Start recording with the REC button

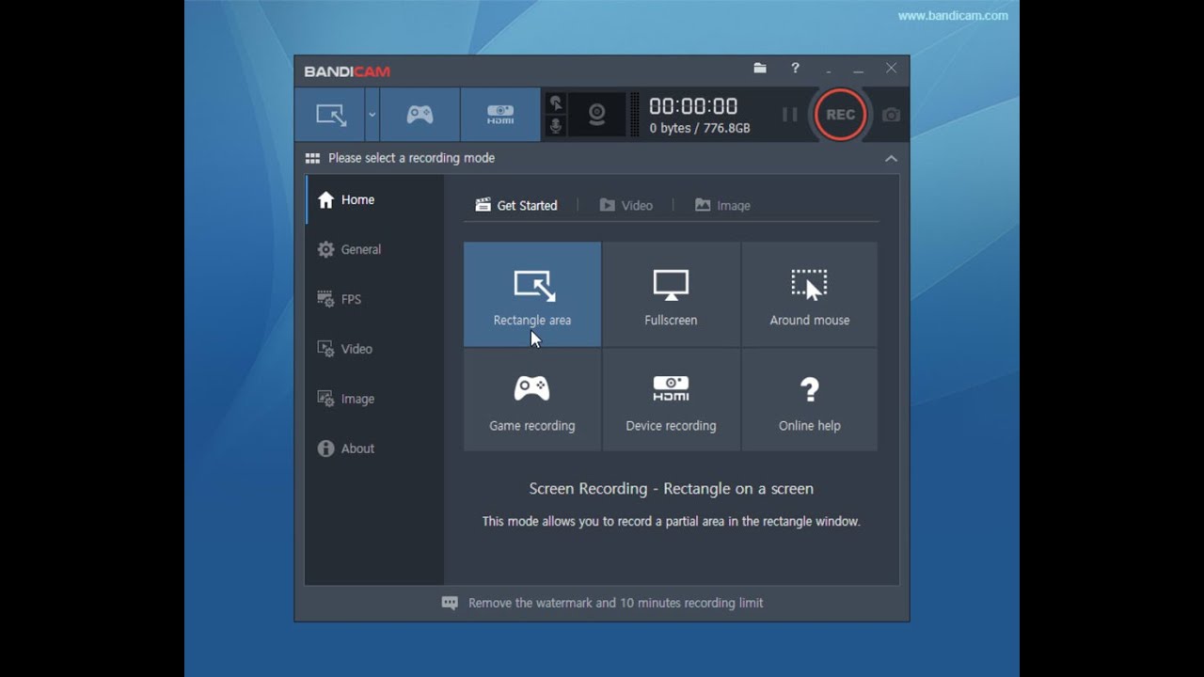click(x=840, y=115)
